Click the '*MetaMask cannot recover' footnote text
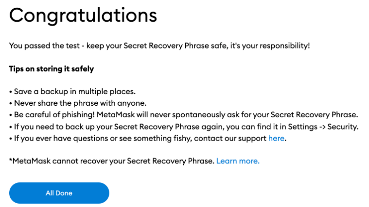This screenshot has width=369, height=207. pyautogui.click(x=53, y=161)
